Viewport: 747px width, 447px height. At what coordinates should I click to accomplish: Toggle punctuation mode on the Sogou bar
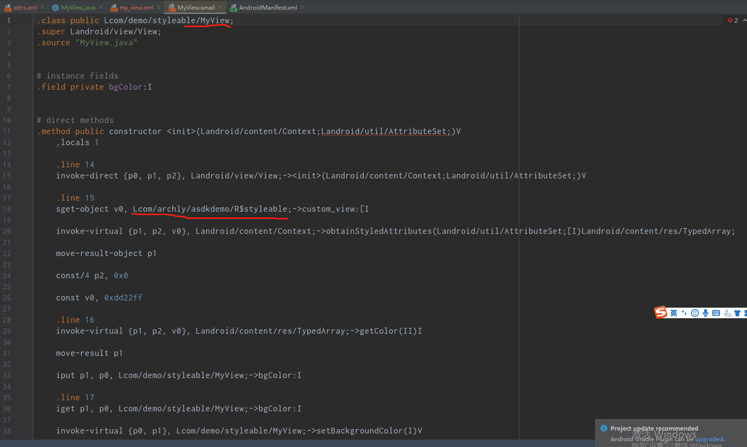pyautogui.click(x=684, y=312)
